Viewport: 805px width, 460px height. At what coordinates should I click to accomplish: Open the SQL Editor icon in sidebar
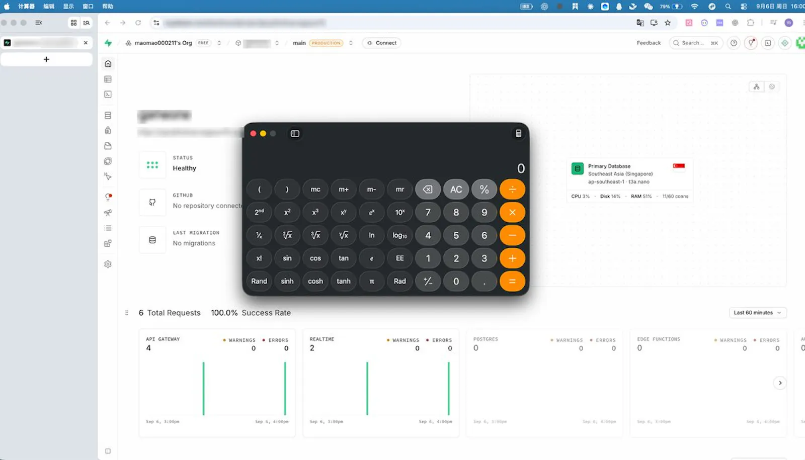click(108, 94)
